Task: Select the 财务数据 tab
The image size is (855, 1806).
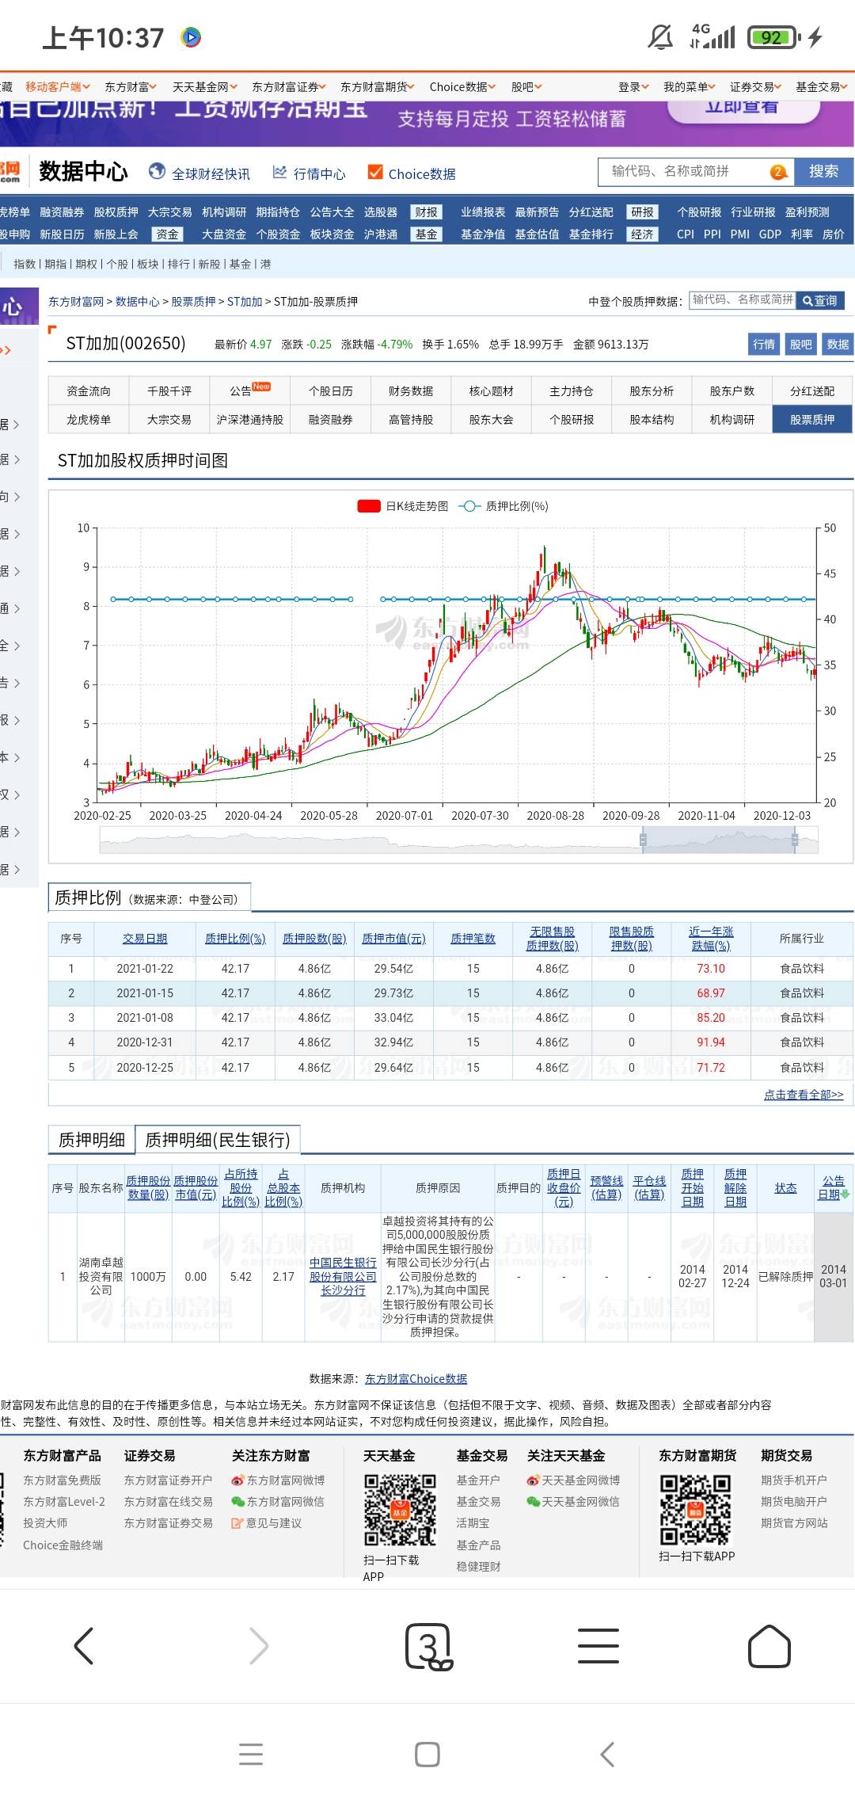Action: pyautogui.click(x=411, y=391)
